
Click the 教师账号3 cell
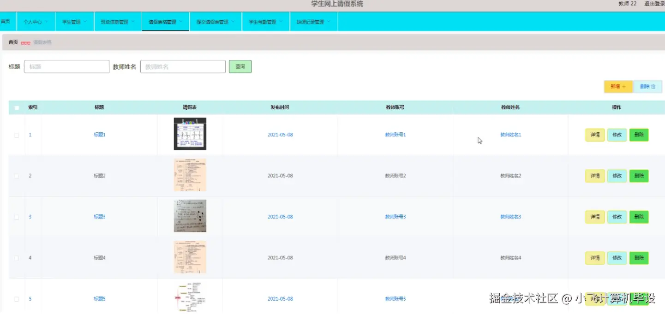click(395, 217)
